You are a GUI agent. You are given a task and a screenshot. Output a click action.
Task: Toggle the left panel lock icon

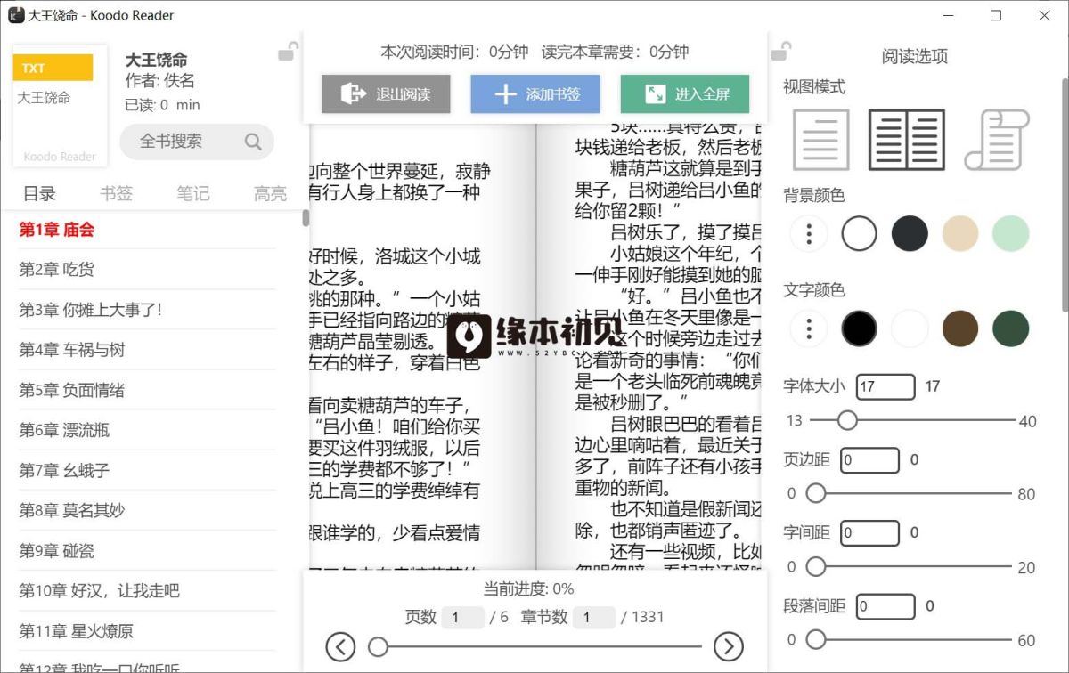point(288,52)
